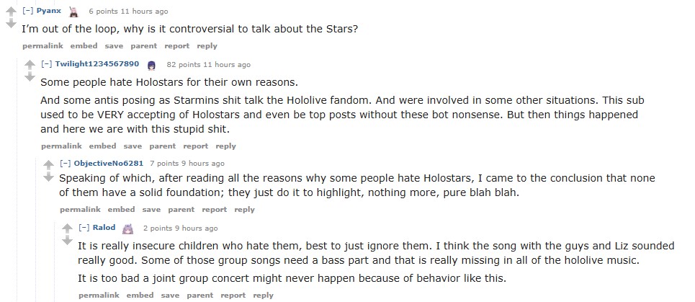Reply to Ralod's comment

coord(263,296)
